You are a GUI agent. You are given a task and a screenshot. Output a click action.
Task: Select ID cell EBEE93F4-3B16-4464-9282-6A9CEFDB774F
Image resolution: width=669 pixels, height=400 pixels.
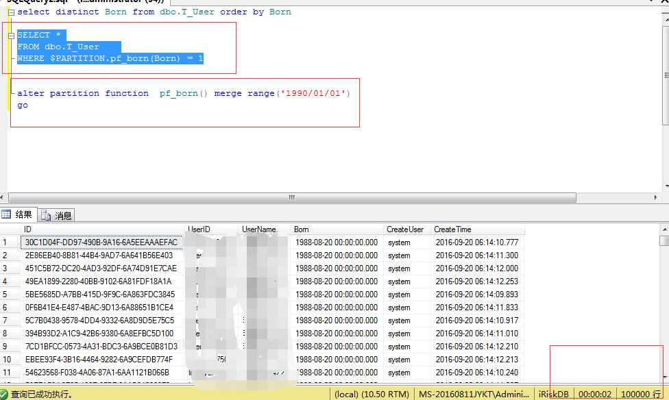[x=101, y=360]
